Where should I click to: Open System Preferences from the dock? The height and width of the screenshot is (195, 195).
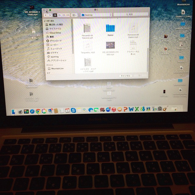tap(160, 108)
